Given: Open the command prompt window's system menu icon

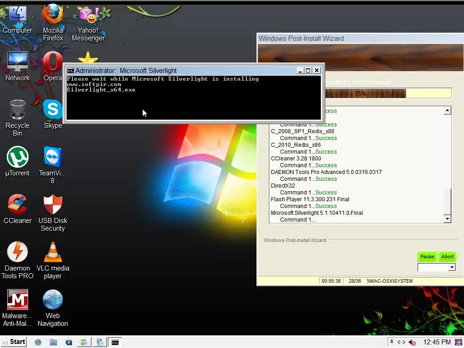Looking at the screenshot, I should coord(70,70).
